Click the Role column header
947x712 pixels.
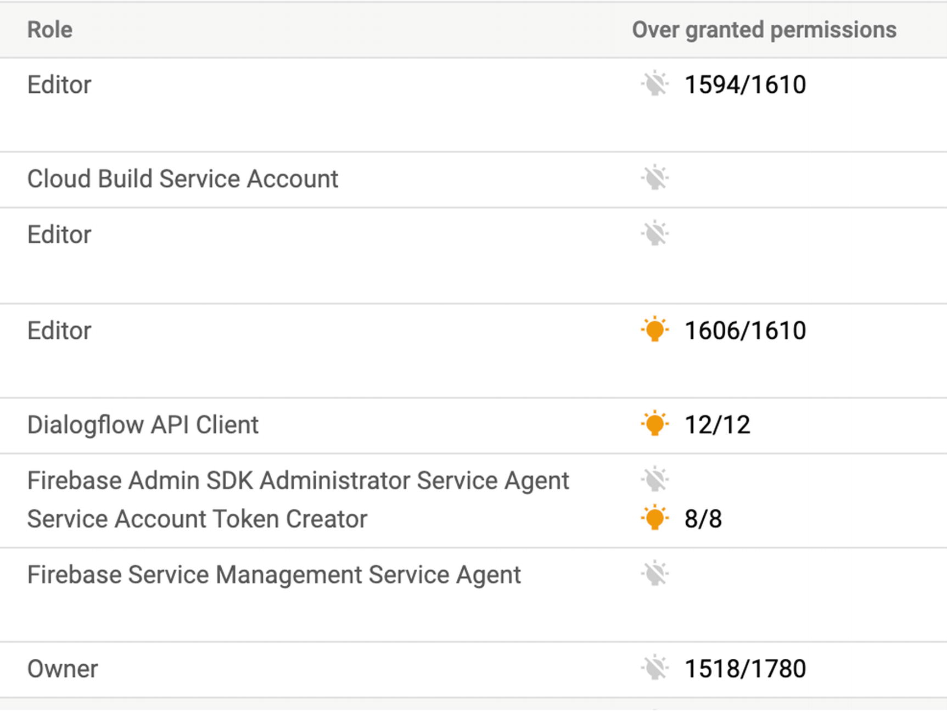[x=50, y=30]
